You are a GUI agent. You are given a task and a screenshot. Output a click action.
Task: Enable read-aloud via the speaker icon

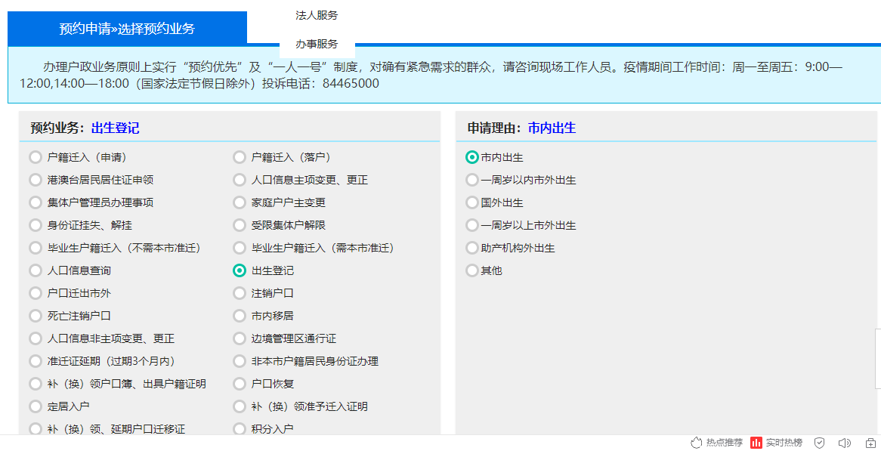coord(845,443)
